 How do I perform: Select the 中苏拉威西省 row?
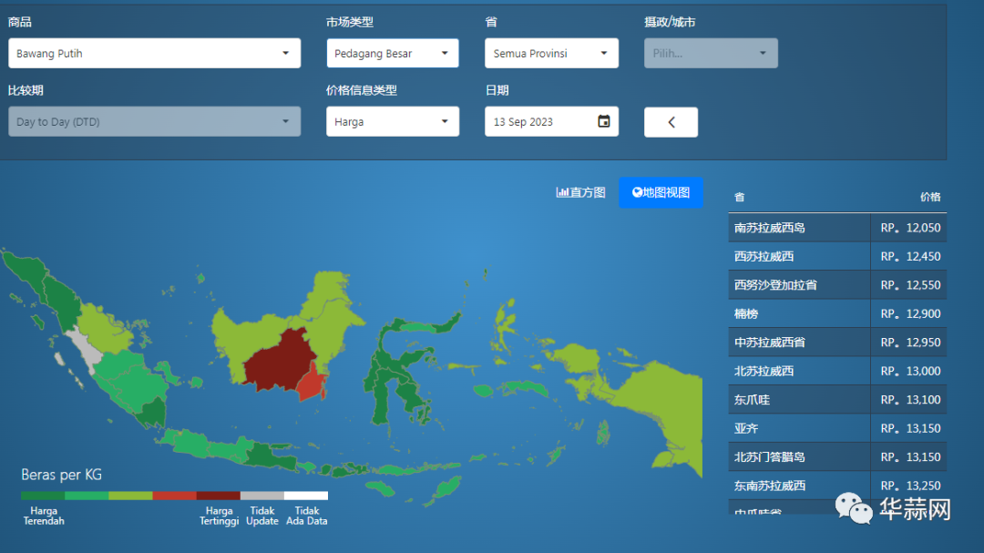point(837,343)
